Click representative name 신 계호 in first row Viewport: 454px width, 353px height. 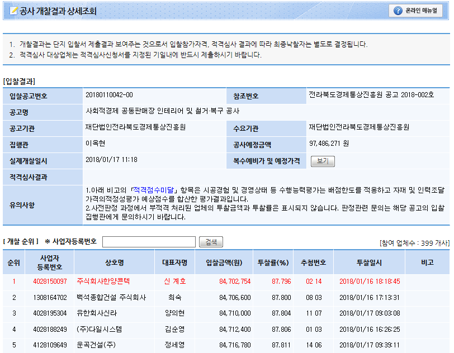174,281
